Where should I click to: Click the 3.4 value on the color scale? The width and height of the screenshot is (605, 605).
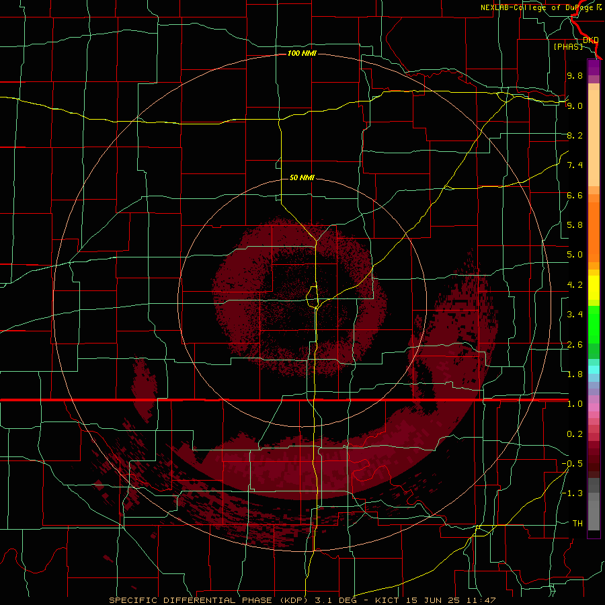(x=575, y=314)
